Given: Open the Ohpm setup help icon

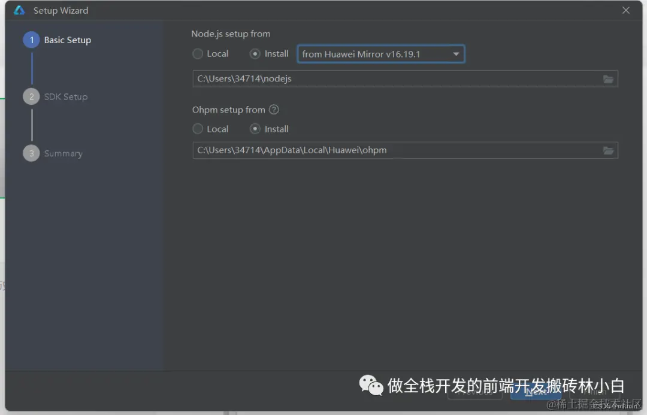Looking at the screenshot, I should (x=274, y=110).
